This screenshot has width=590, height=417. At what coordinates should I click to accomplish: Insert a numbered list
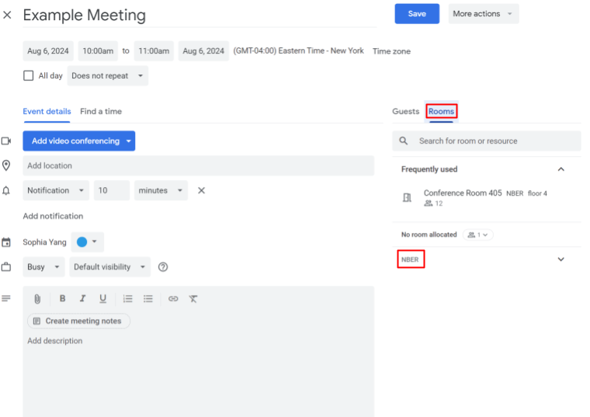click(x=128, y=299)
